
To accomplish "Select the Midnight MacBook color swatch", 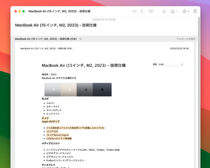I will (102, 89).
